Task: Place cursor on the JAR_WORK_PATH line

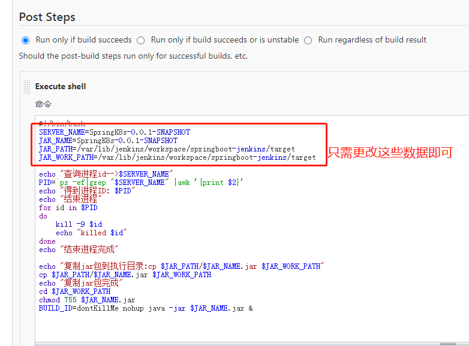Action: point(177,157)
